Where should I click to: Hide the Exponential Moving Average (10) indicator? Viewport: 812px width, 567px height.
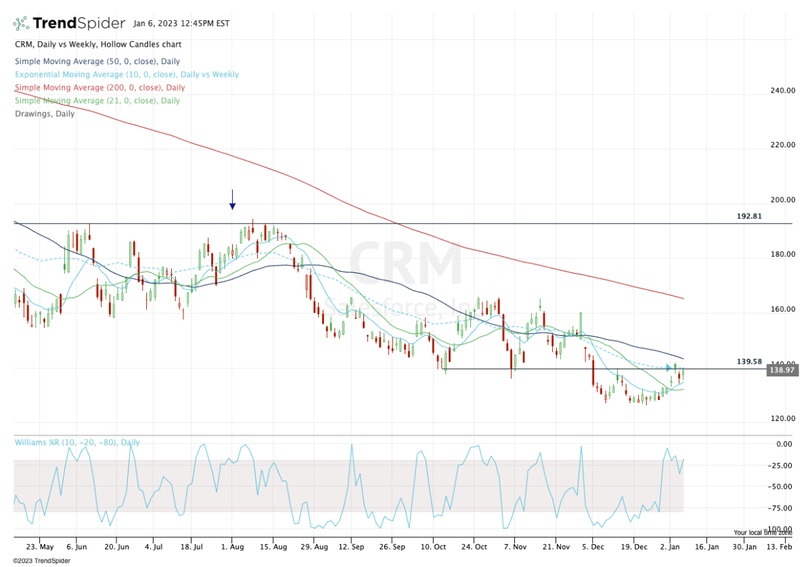pyautogui.click(x=126, y=74)
